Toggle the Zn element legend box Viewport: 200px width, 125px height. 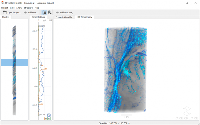pyautogui.click(x=49, y=118)
